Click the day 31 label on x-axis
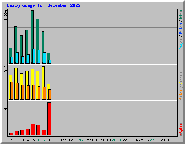This screenshot has width=185, height=144. 173,140
